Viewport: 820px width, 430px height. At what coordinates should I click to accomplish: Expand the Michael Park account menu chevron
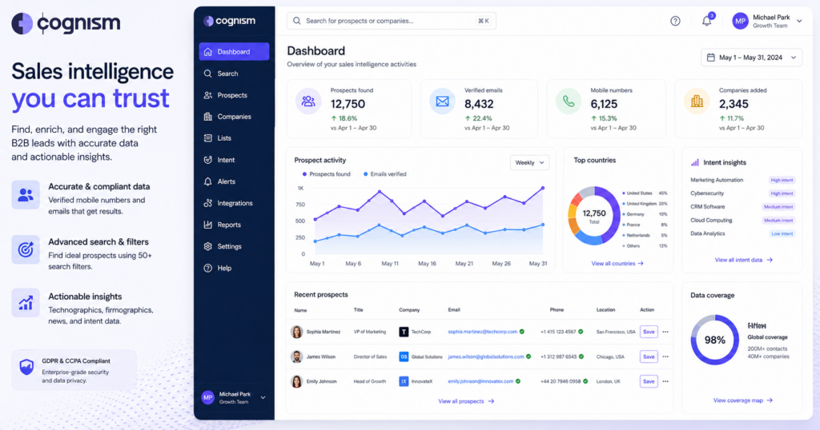799,21
